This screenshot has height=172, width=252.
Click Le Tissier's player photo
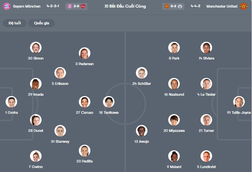pyautogui.click(x=206, y=84)
